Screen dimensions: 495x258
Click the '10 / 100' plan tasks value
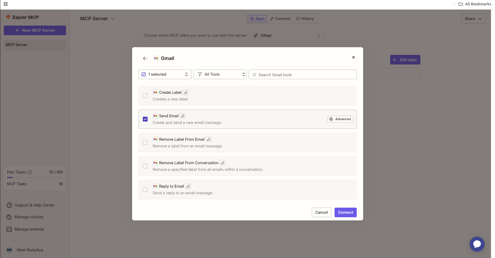[56, 172]
